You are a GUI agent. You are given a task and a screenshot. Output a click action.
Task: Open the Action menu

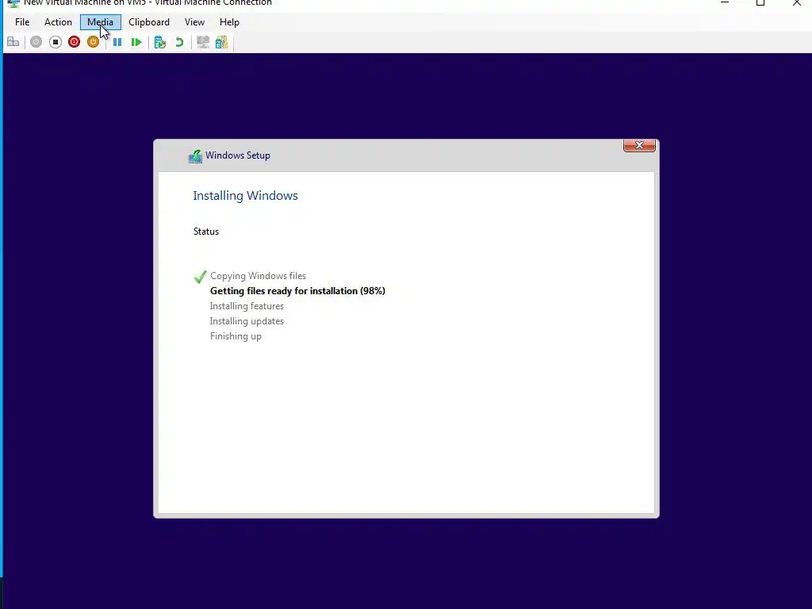click(x=58, y=22)
